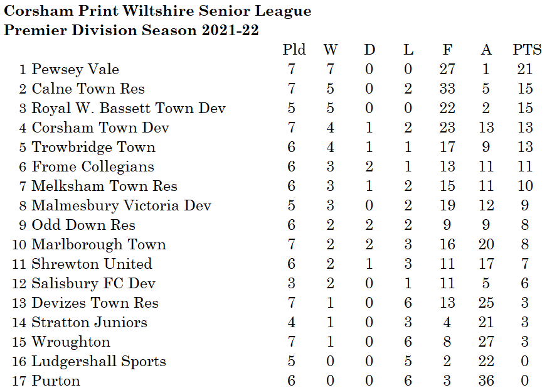Select the Marlborough Town team name
This screenshot has width=547, height=390.
[98, 245]
